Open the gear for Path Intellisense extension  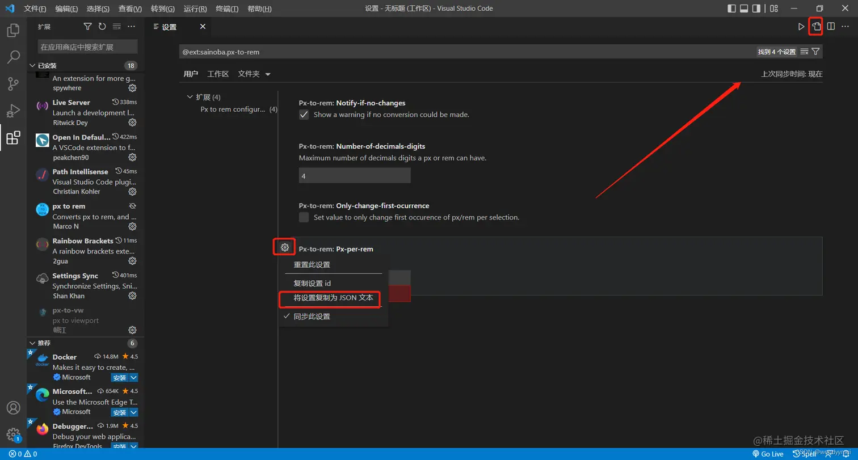pyautogui.click(x=132, y=192)
